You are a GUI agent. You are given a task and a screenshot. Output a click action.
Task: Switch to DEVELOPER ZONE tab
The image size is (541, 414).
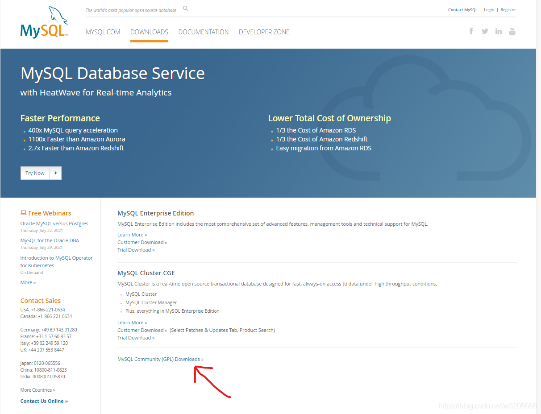click(264, 32)
